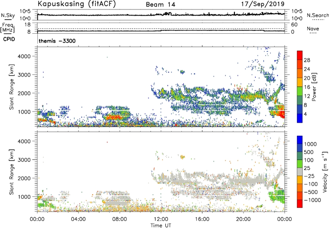
Task: Pick the blue top segment of Velocity colorbar
Action: [300, 140]
